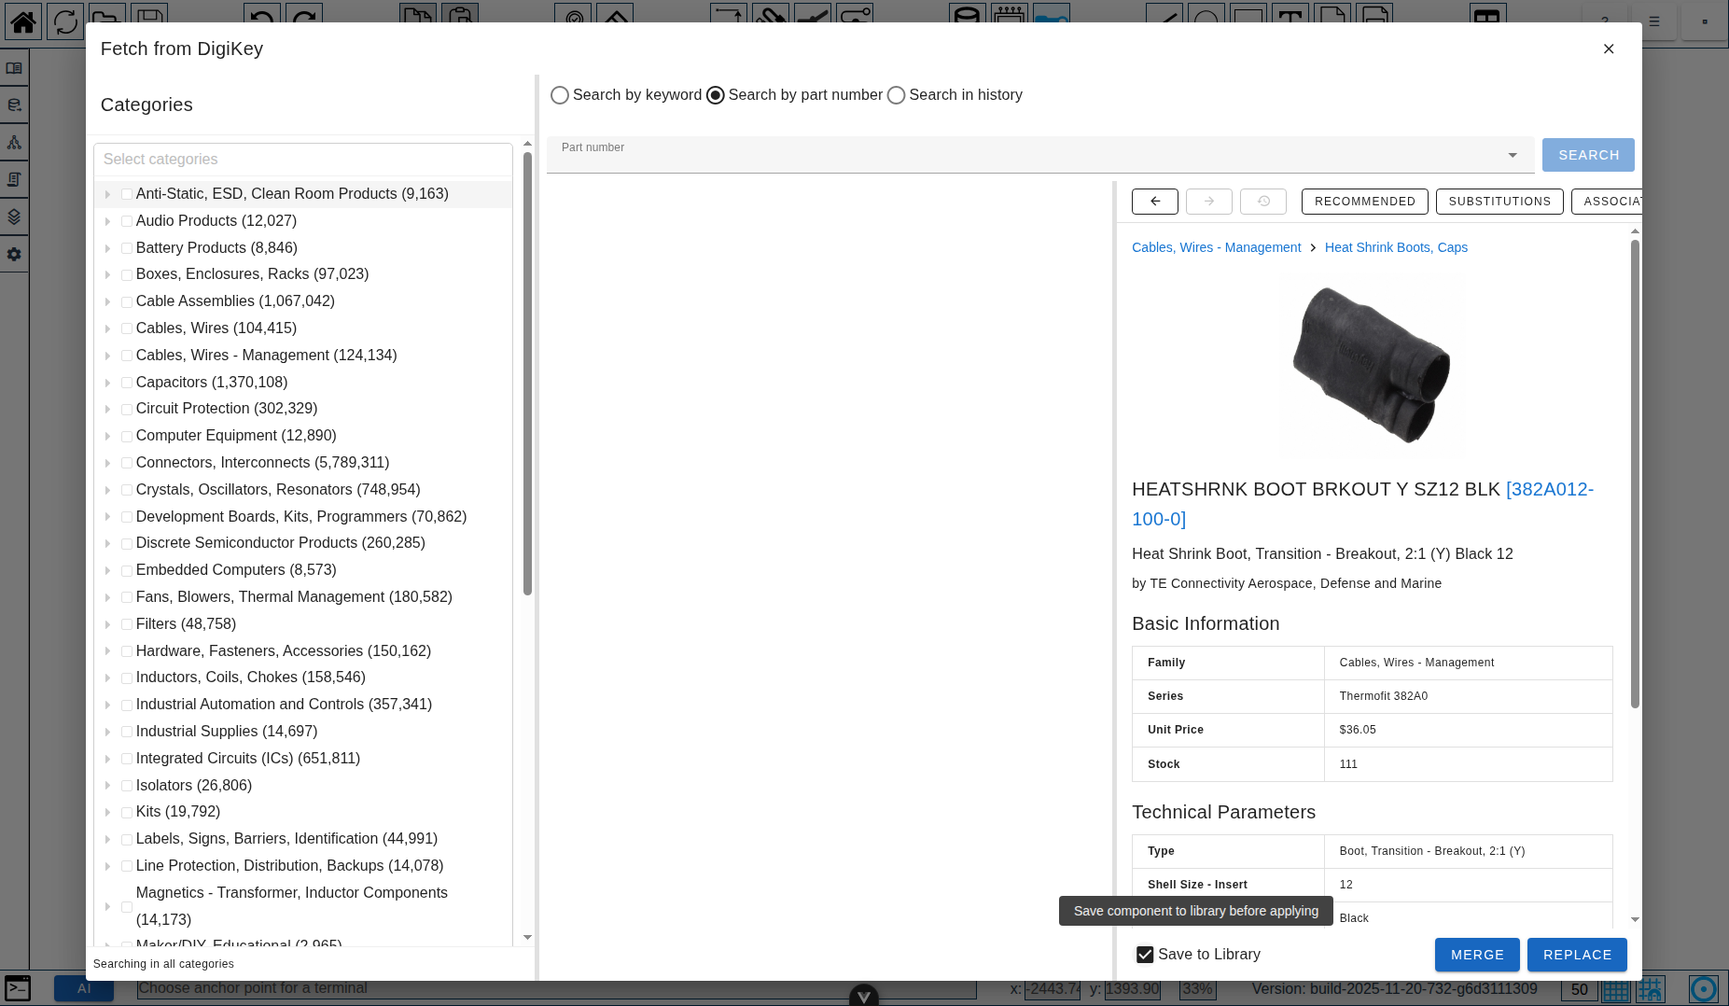Uncheck the Save to Library checkbox

pyautogui.click(x=1145, y=955)
